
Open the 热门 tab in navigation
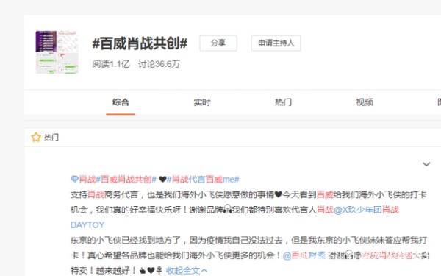pos(283,102)
